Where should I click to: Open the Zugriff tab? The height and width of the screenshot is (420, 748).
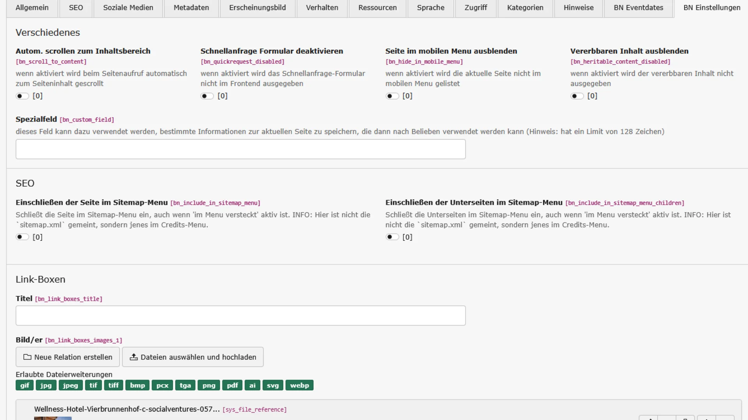[476, 8]
